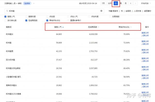Go to previous date with left arrow
This screenshot has width=155, height=102.
point(130,3)
